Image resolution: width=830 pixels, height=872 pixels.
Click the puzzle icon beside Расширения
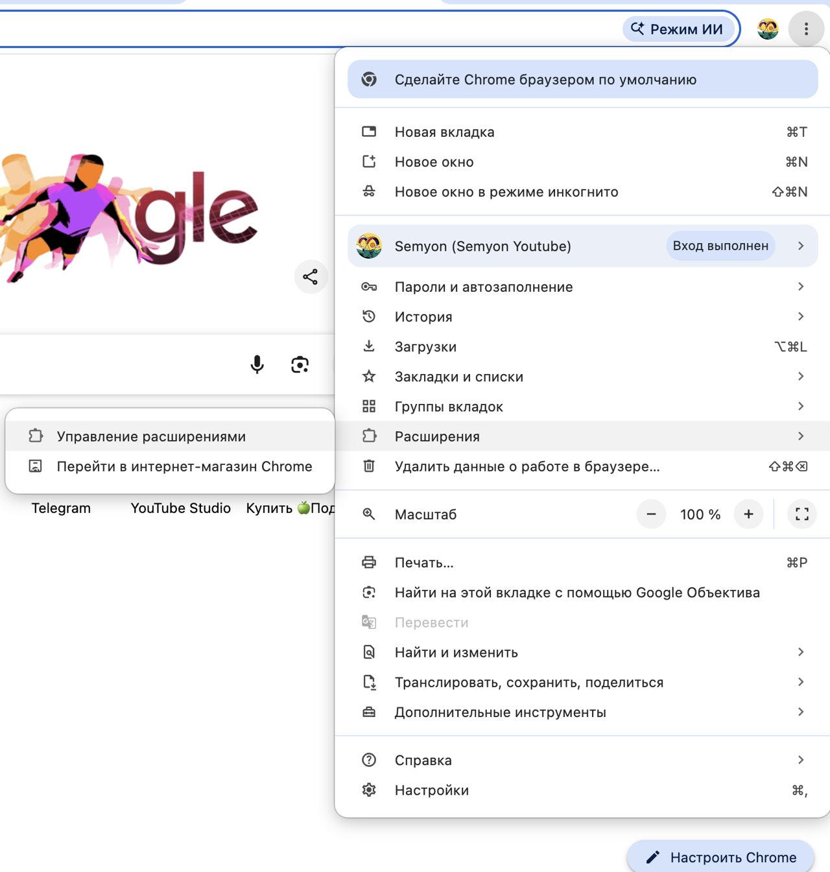point(369,436)
